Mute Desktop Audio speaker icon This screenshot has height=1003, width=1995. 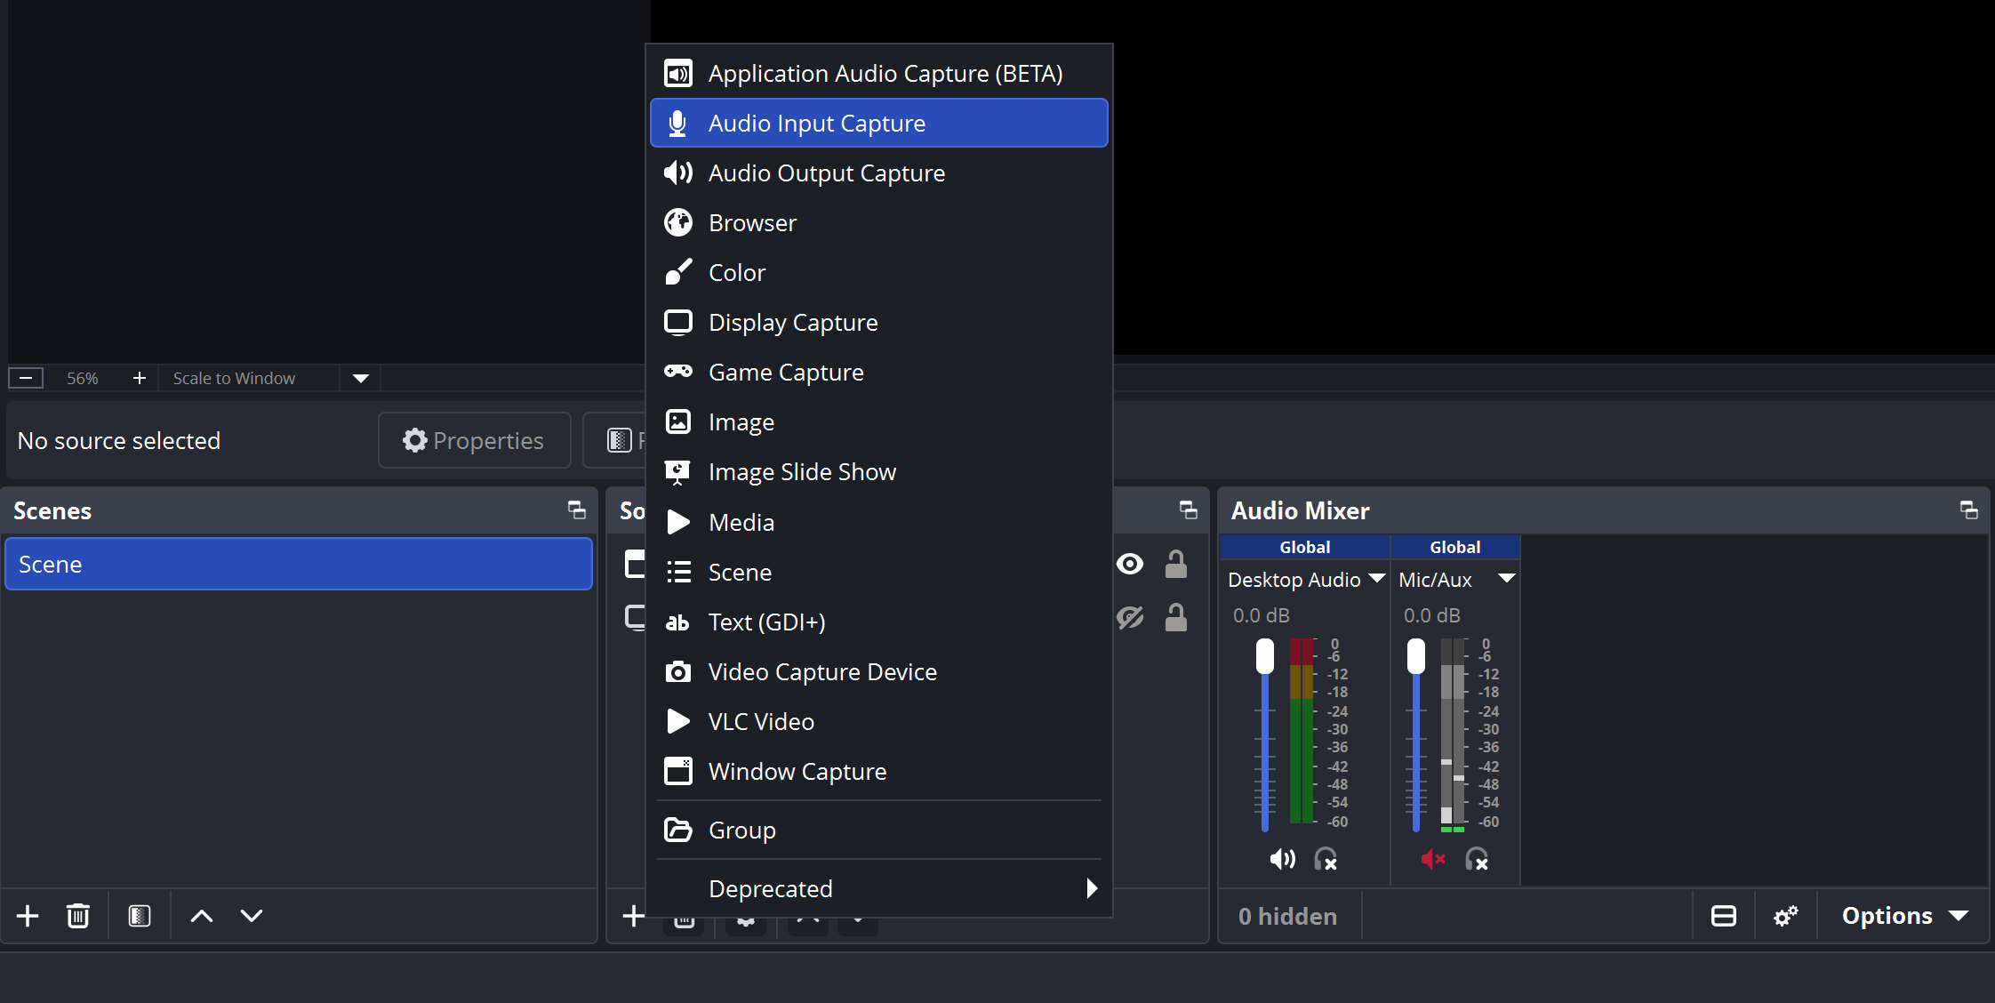pos(1282,859)
